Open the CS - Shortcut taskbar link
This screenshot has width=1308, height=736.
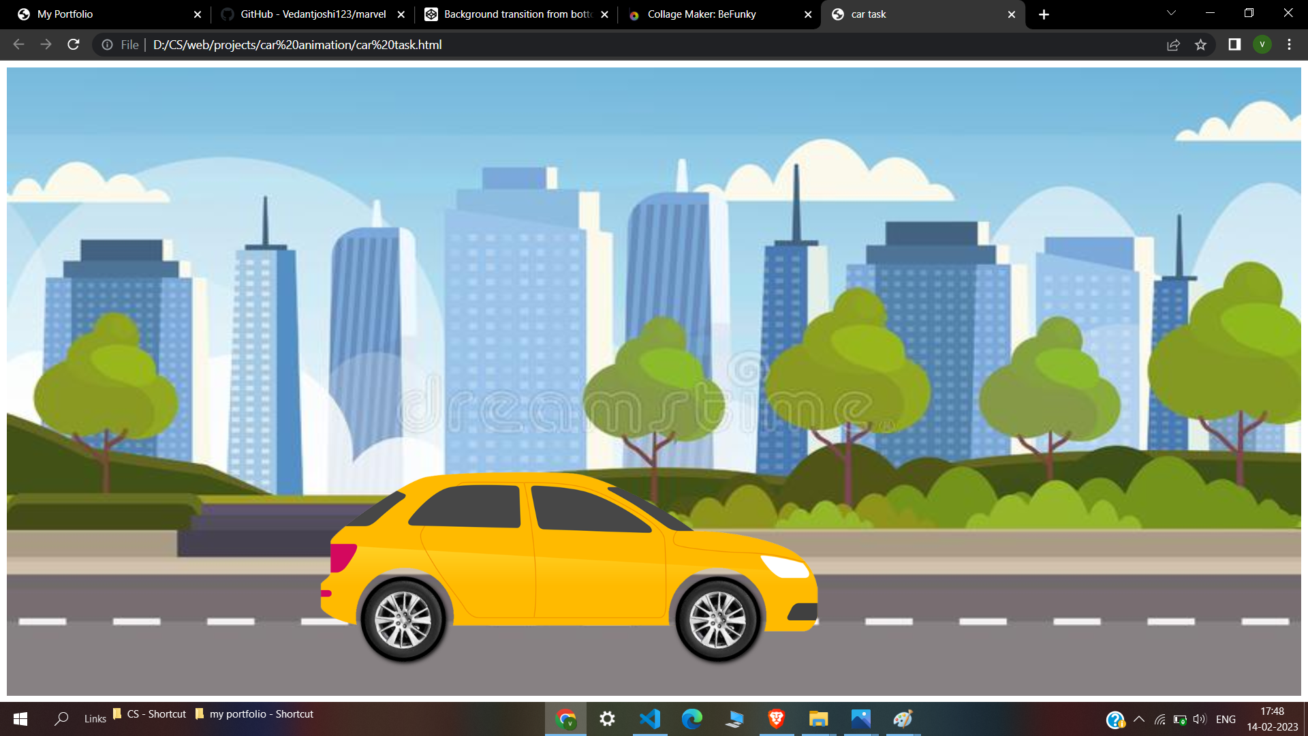click(149, 714)
